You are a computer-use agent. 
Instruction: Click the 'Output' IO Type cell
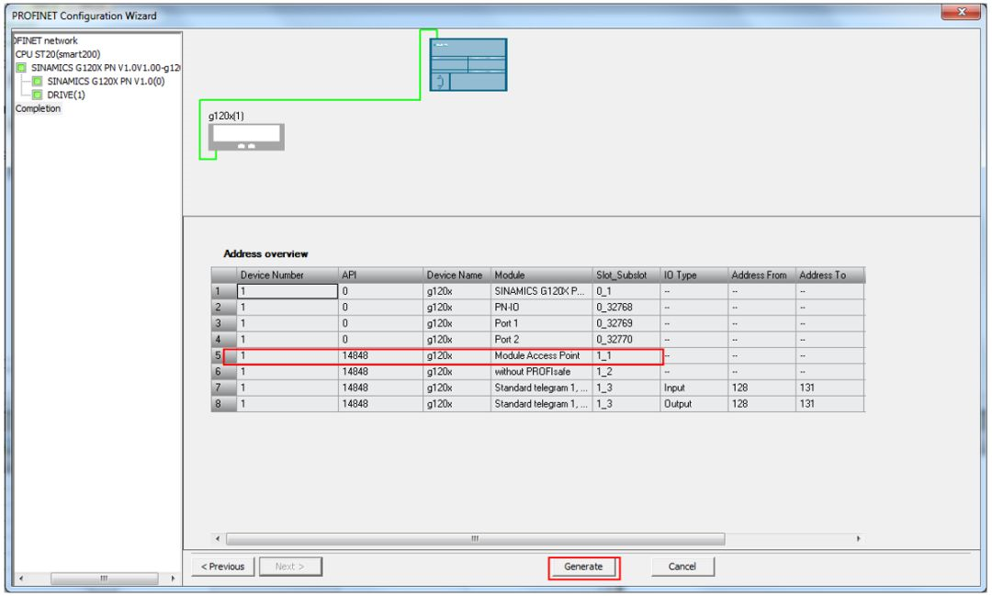click(x=694, y=404)
